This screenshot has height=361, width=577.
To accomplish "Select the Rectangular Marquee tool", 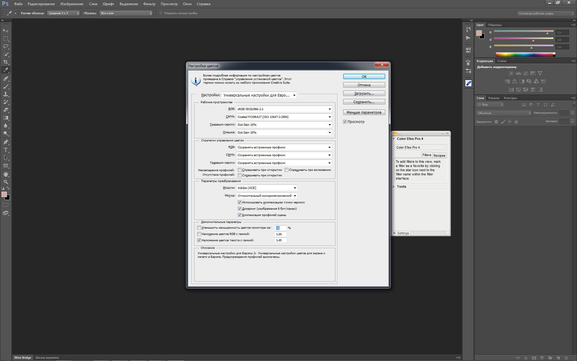I will [x=6, y=39].
